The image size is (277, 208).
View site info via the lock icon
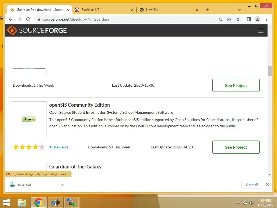tap(39, 19)
